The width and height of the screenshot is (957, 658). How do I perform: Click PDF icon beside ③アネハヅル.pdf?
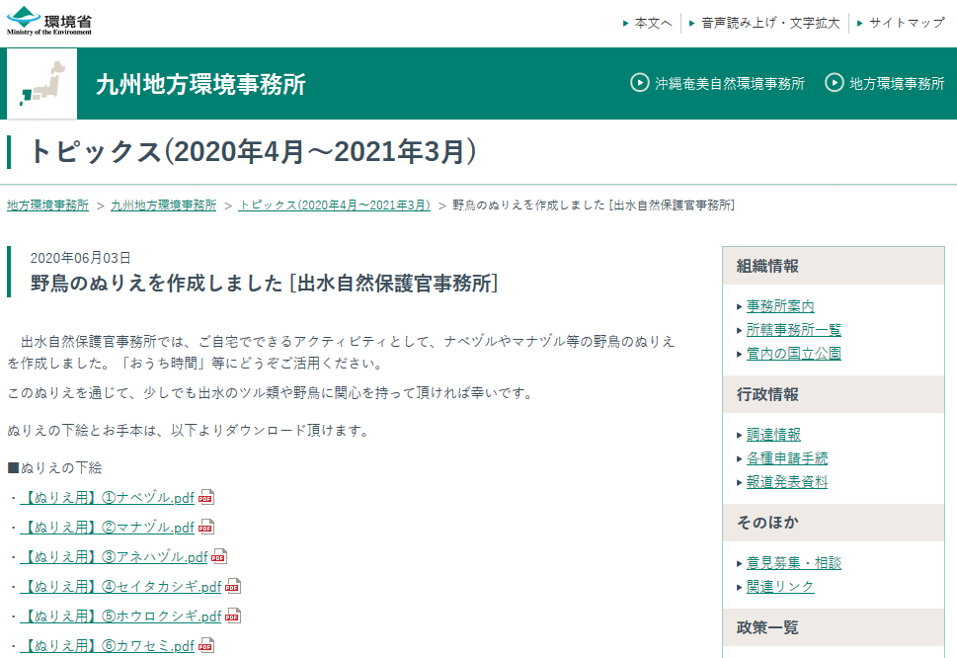[219, 557]
